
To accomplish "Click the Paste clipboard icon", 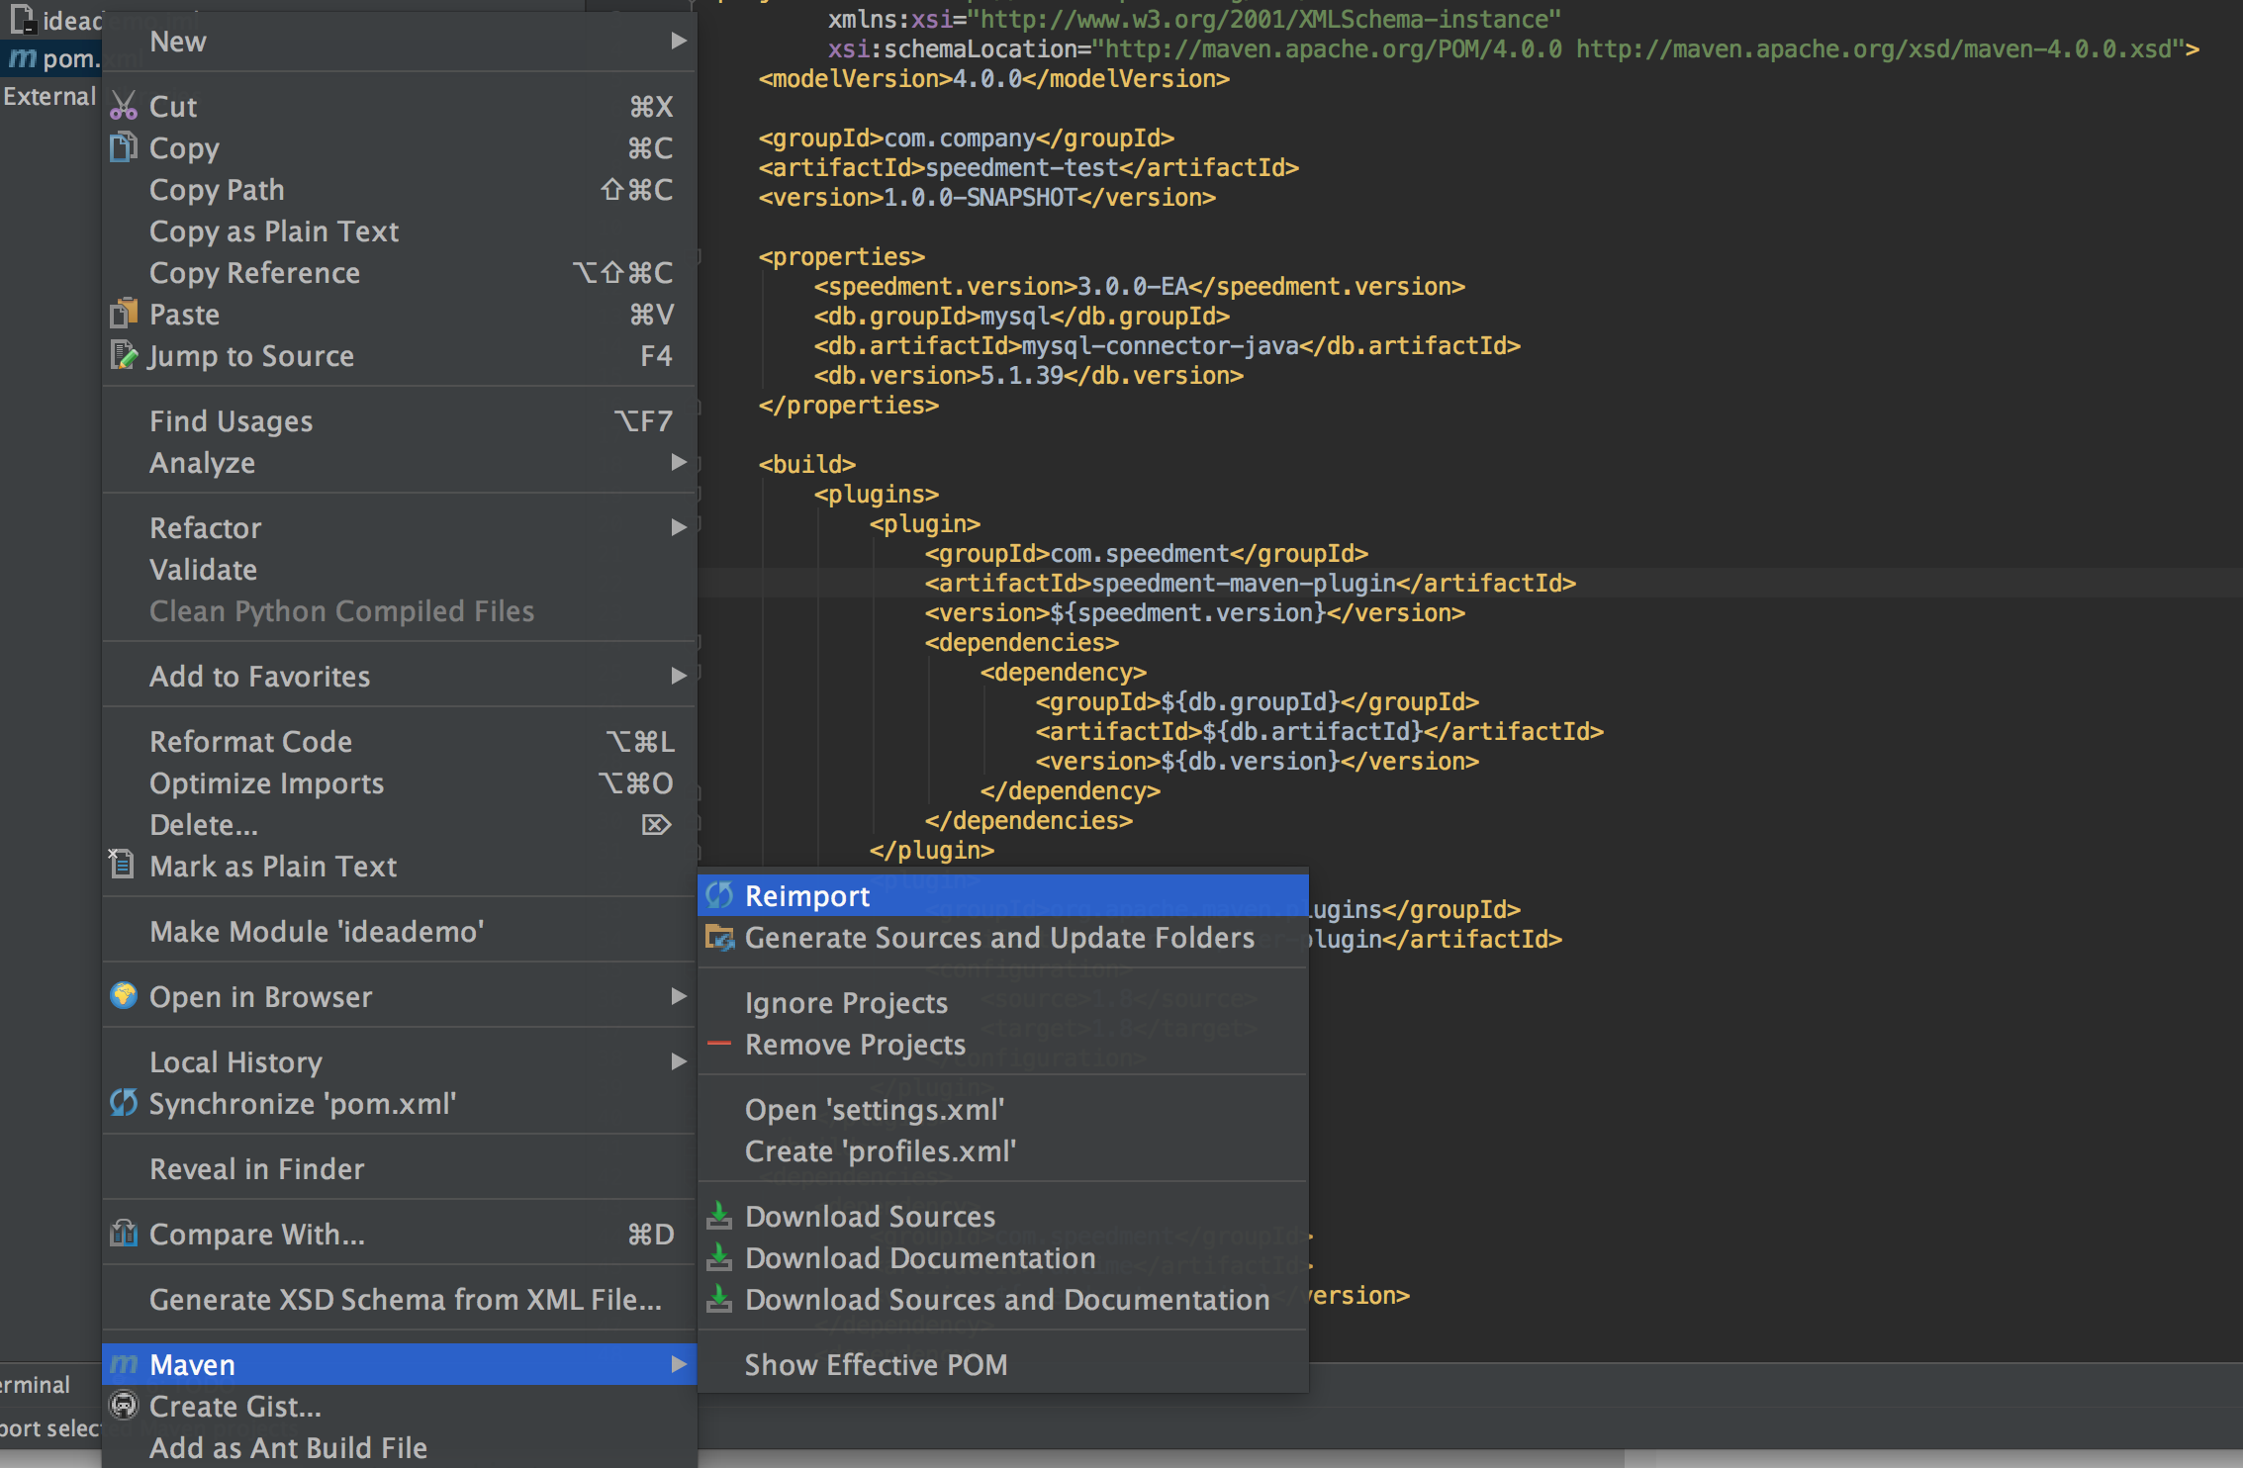I will point(124,314).
